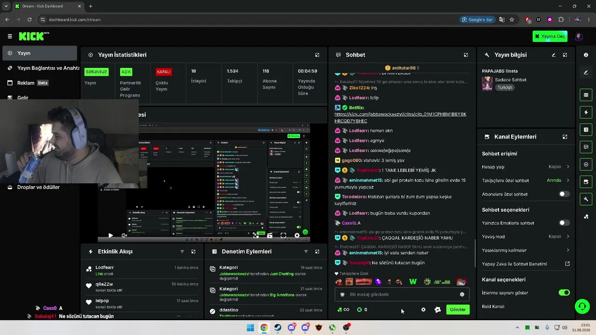
Task: Toggle chat bubble icon on right rail
Action: 586,147
